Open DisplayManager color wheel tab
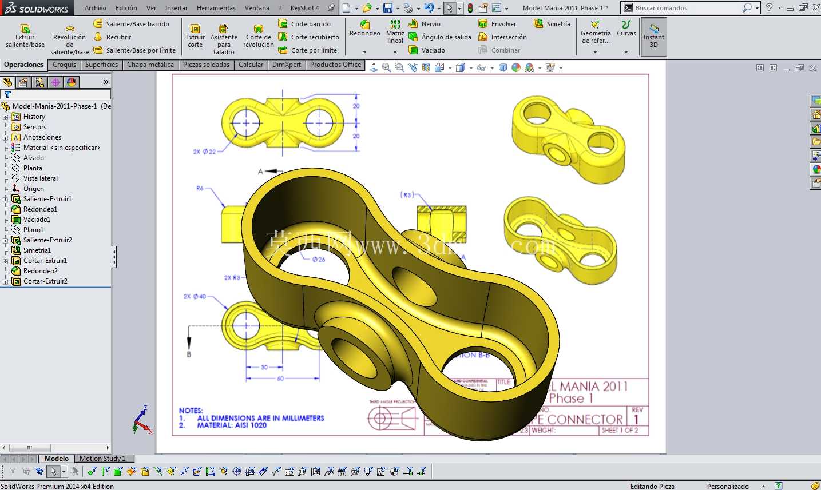Image resolution: width=821 pixels, height=490 pixels. tap(72, 82)
